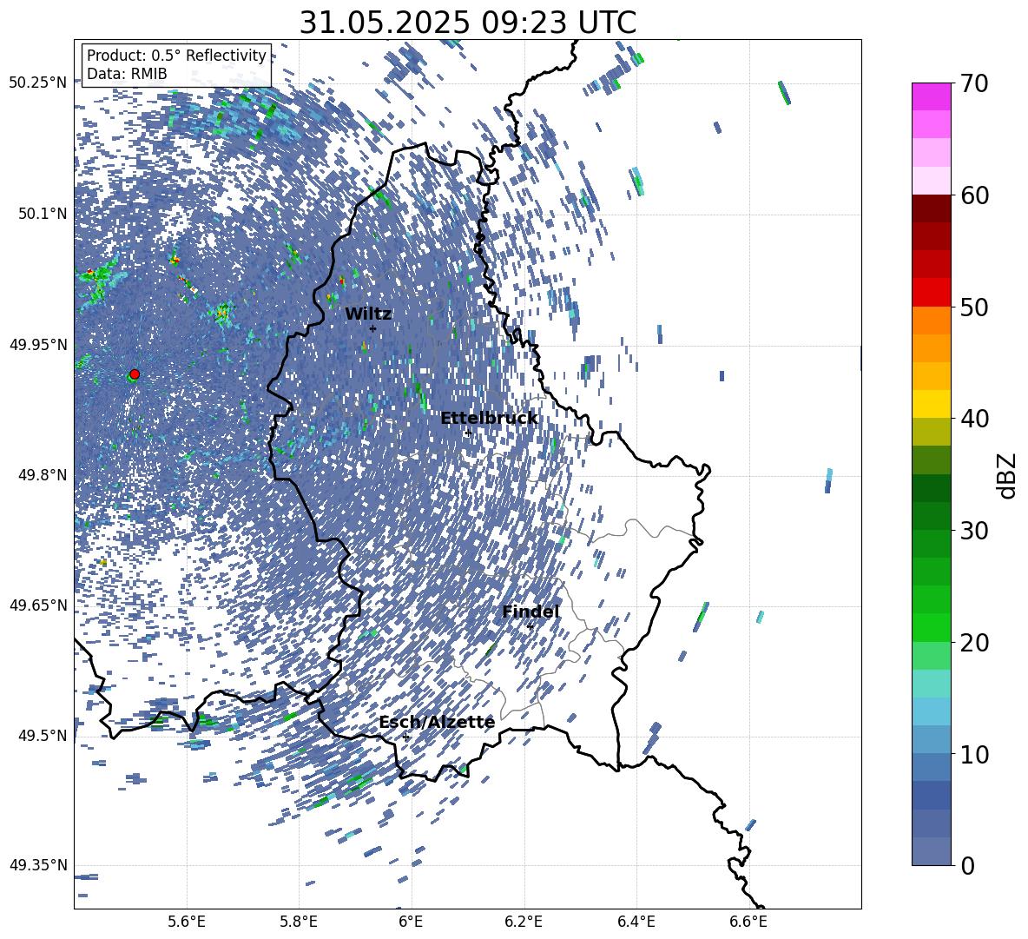The height and width of the screenshot is (939, 1028).
Task: Click the 49.95°N latitude label
Action: 38,345
